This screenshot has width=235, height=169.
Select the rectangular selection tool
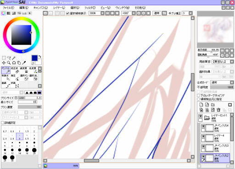tap(4, 58)
